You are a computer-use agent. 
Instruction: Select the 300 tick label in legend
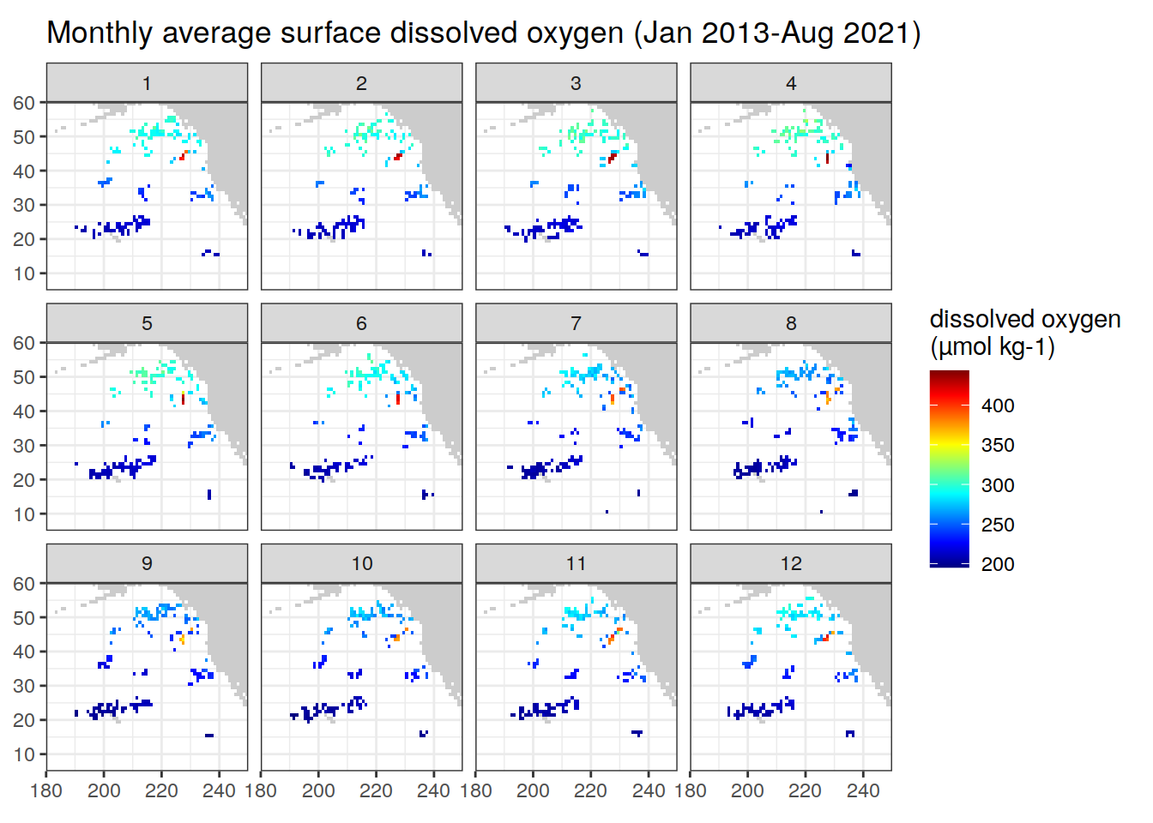(998, 485)
